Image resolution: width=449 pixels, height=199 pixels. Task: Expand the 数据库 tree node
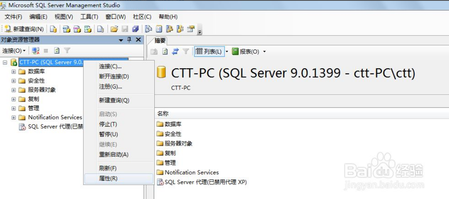click(x=14, y=71)
